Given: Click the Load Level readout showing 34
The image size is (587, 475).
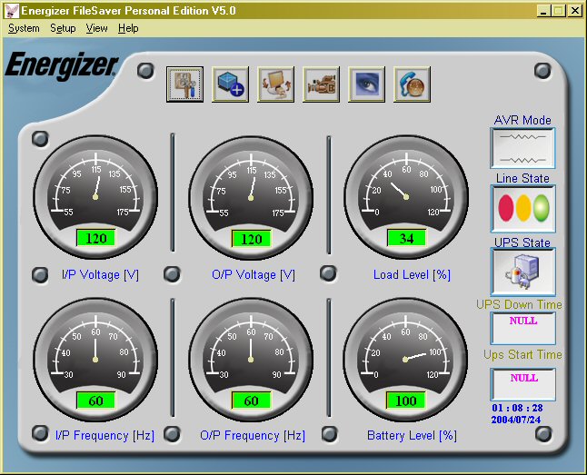Looking at the screenshot, I should [406, 238].
